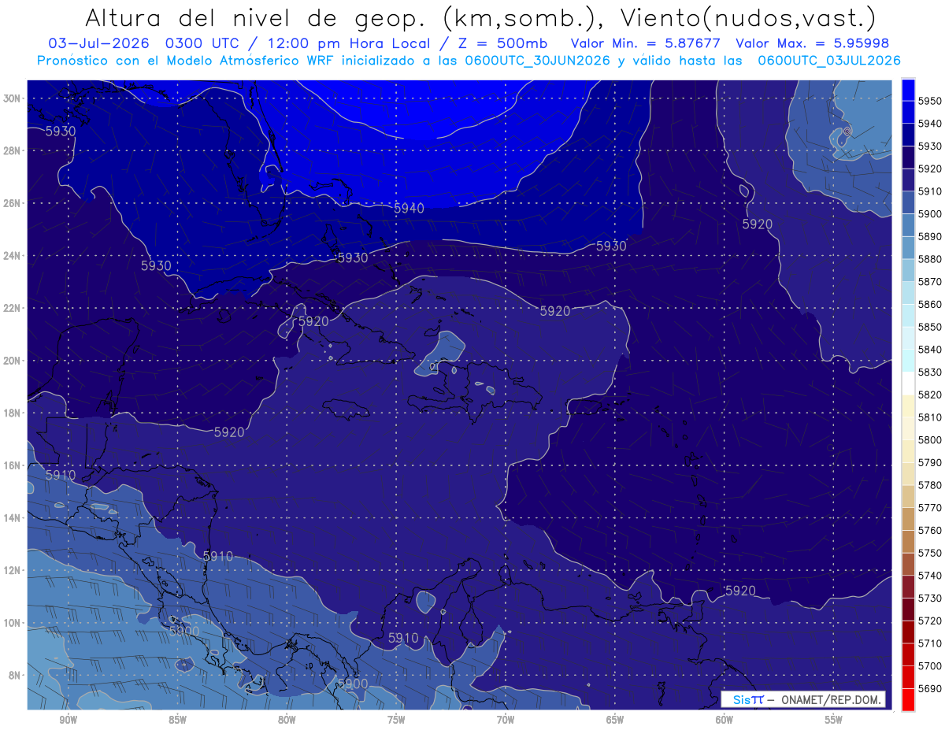The height and width of the screenshot is (730, 945).
Task: Click the 14N latitude axis label
Action: (x=11, y=518)
